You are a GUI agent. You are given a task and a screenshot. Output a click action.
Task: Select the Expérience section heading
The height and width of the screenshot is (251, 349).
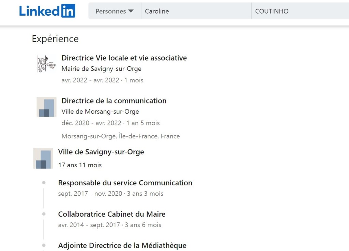[x=55, y=39]
